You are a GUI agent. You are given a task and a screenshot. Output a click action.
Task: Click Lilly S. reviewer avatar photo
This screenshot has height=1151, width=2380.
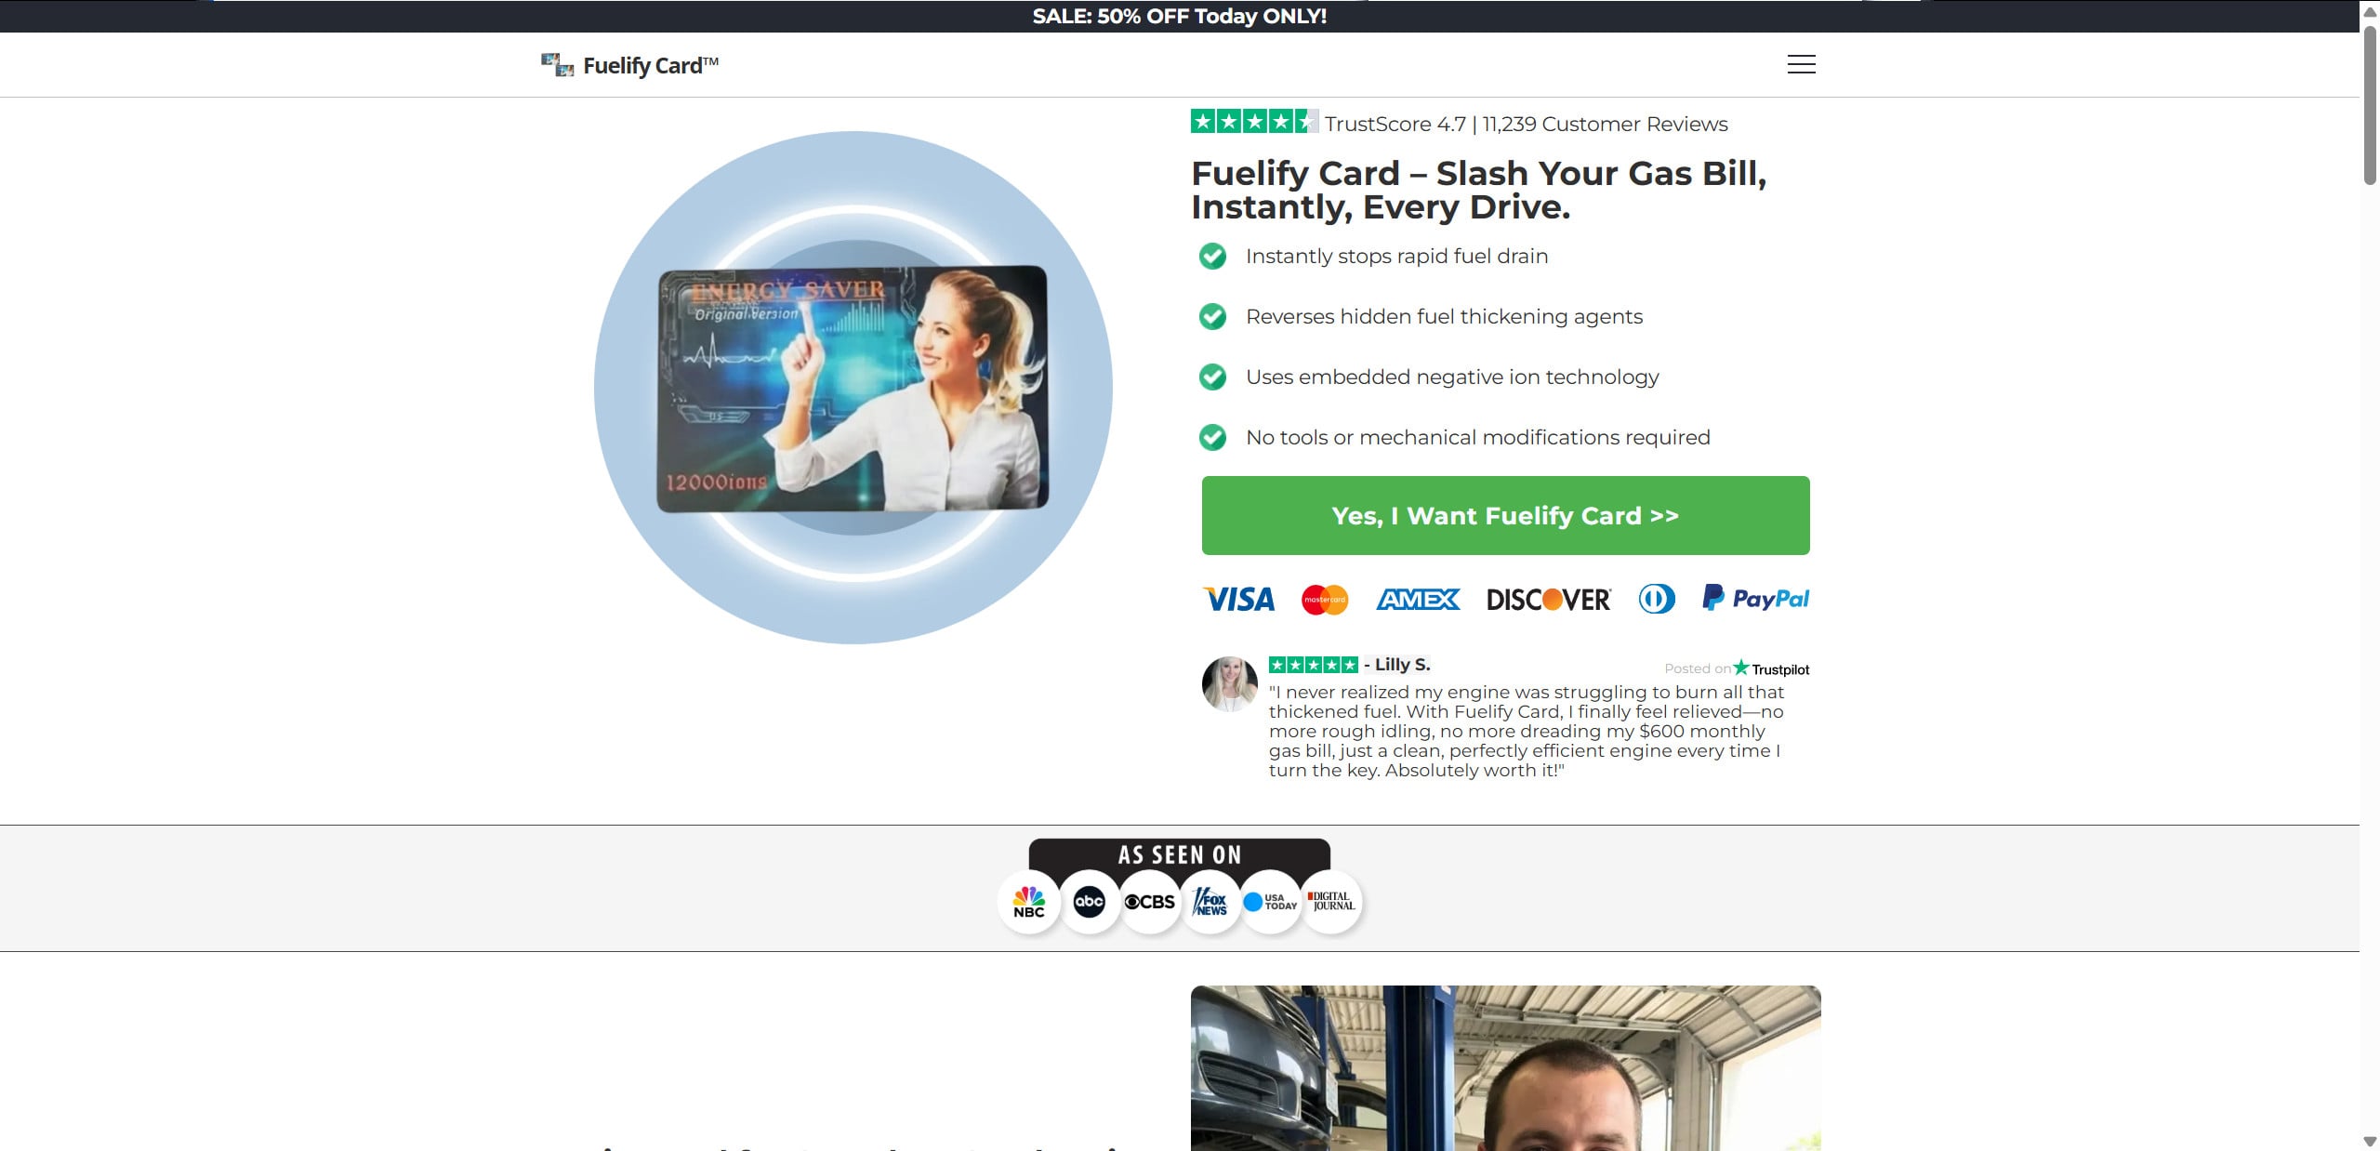[1230, 683]
